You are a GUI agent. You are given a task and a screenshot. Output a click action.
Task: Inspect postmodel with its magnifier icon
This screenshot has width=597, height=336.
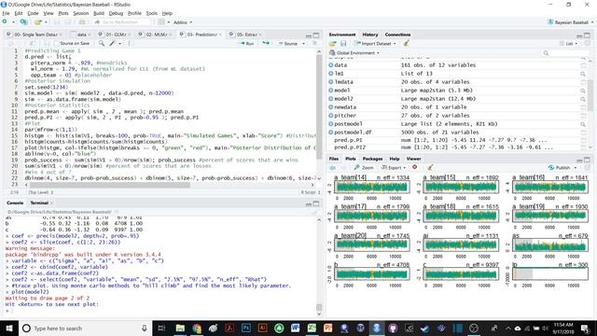(x=583, y=124)
